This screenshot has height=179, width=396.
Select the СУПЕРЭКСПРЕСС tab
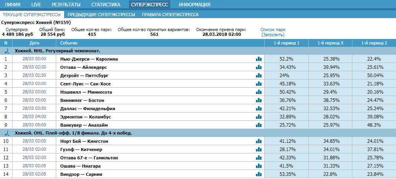point(149,5)
